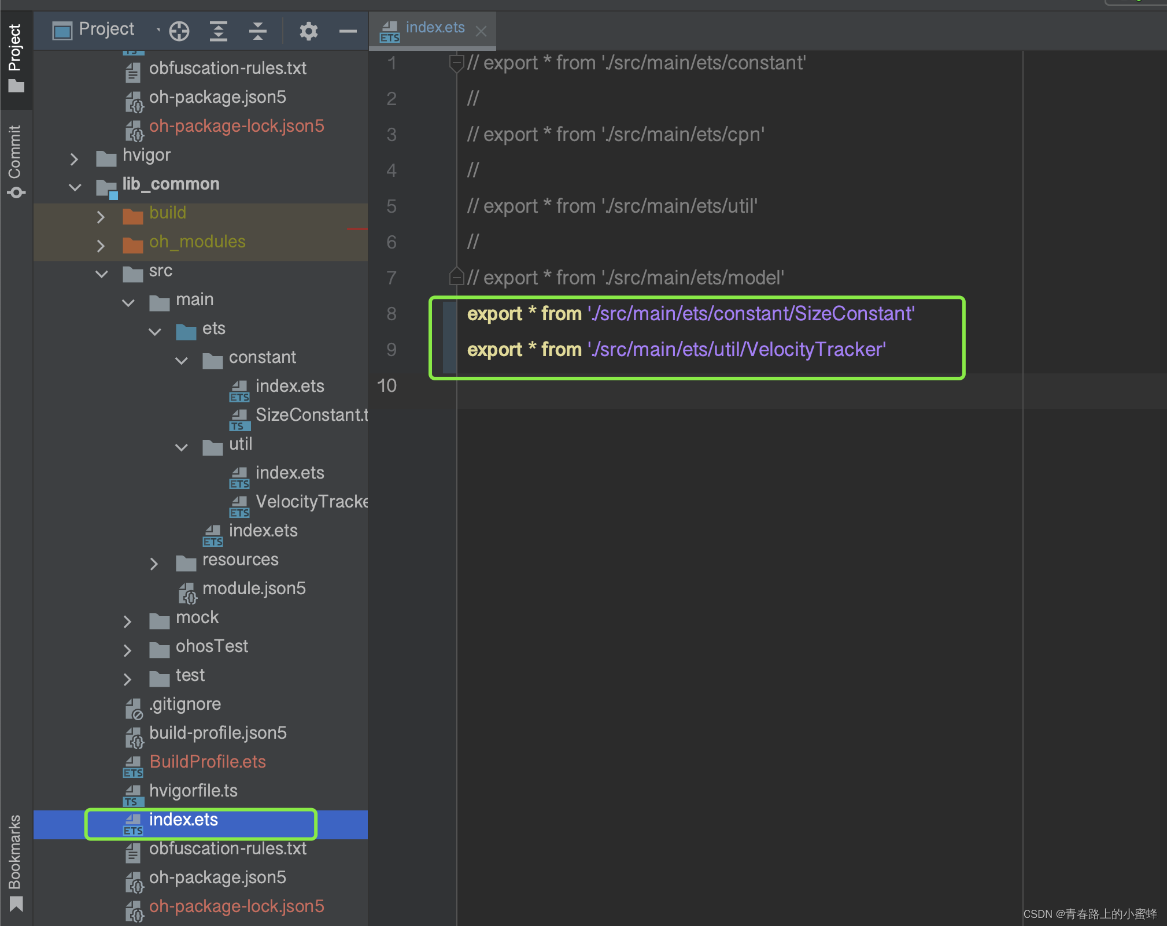This screenshot has height=926, width=1167.
Task: Open the Commit tool window tab
Action: coord(16,161)
